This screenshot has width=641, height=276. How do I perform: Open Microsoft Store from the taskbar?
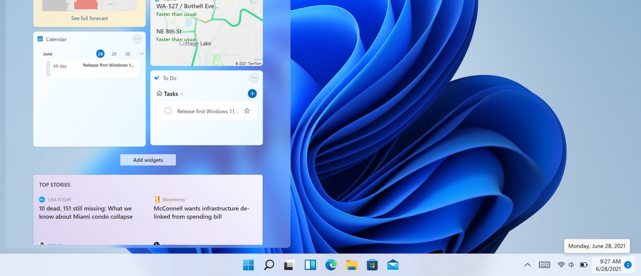[372, 265]
